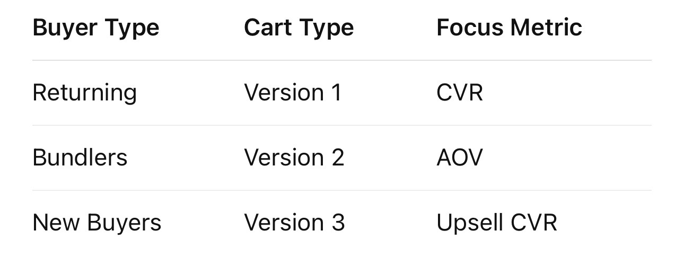Select the Version 3 cart cell
The width and height of the screenshot is (684, 277).
click(294, 223)
